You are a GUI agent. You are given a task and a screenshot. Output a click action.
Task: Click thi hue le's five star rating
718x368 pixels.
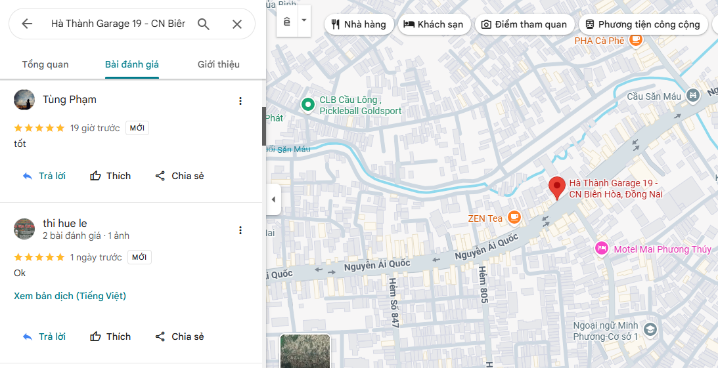click(x=39, y=257)
